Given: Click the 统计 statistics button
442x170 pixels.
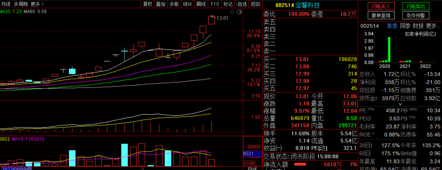Looking at the screenshot, I should click(x=187, y=4).
